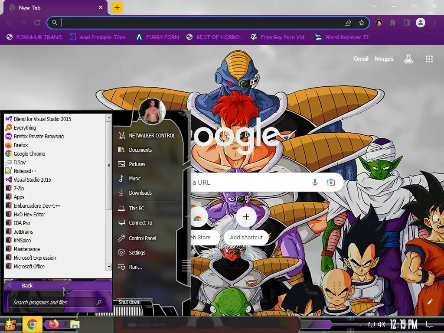444x333 pixels.
Task: Open the tab search chevron
Action: pos(374,6)
